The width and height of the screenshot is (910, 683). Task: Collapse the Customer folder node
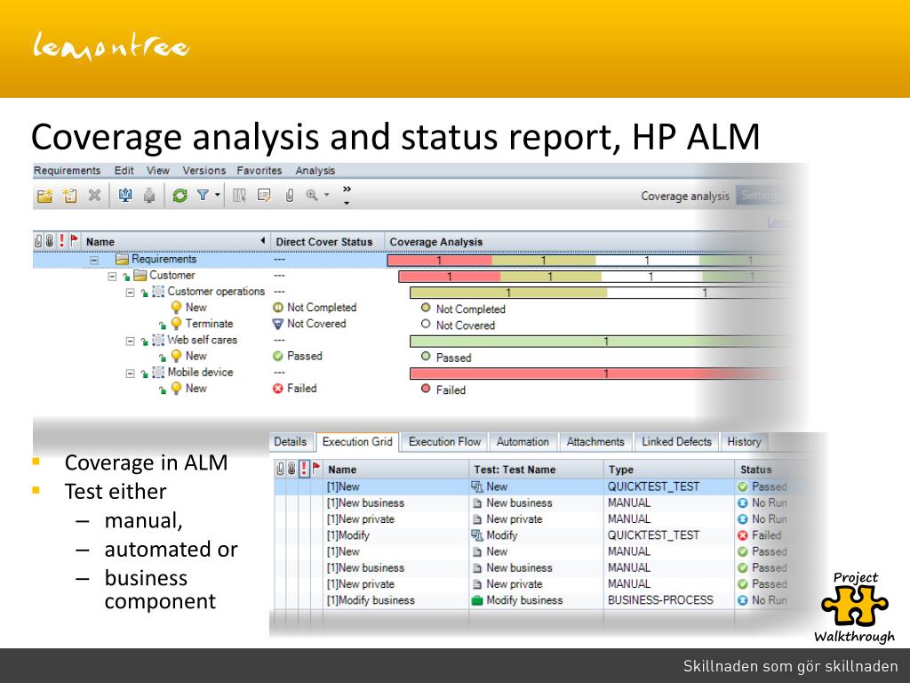click(x=112, y=276)
